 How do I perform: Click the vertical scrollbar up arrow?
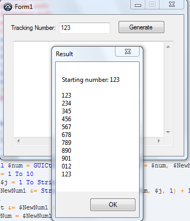click(x=168, y=47)
